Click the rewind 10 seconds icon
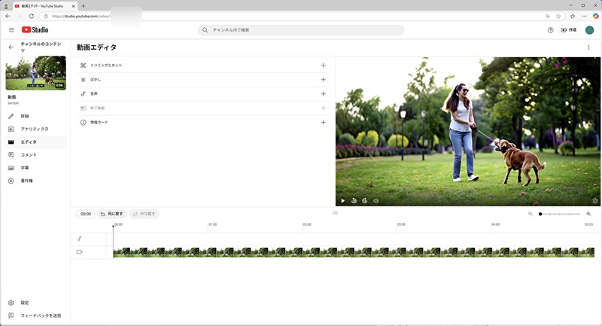The image size is (602, 326). click(354, 201)
